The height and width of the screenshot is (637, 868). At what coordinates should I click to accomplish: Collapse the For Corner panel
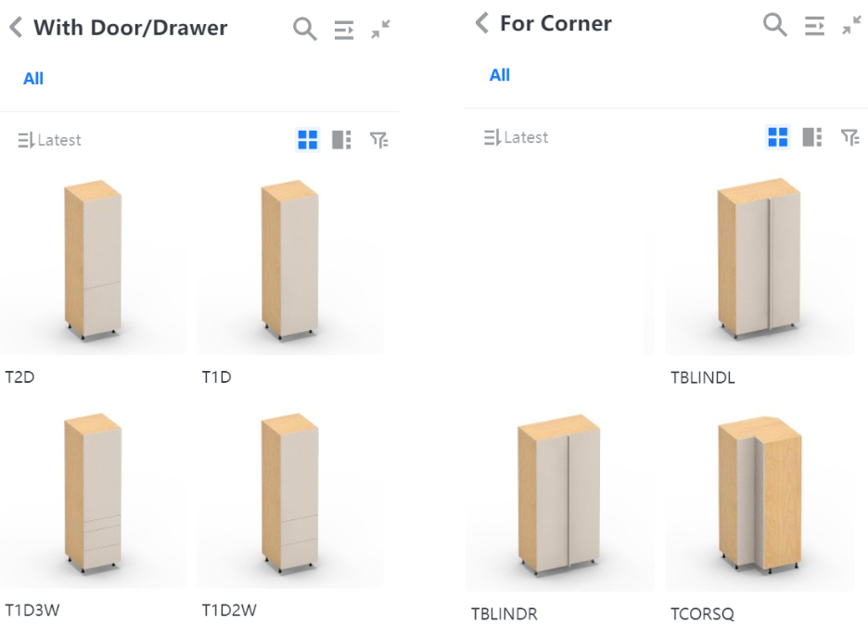click(851, 25)
